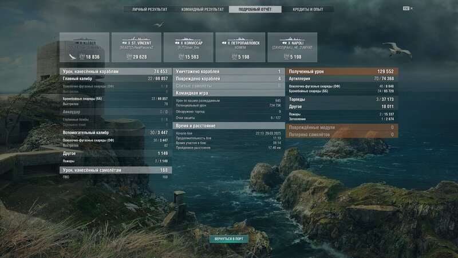Click the Пройденное расстояние row
The width and height of the screenshot is (458, 258).
point(228,148)
